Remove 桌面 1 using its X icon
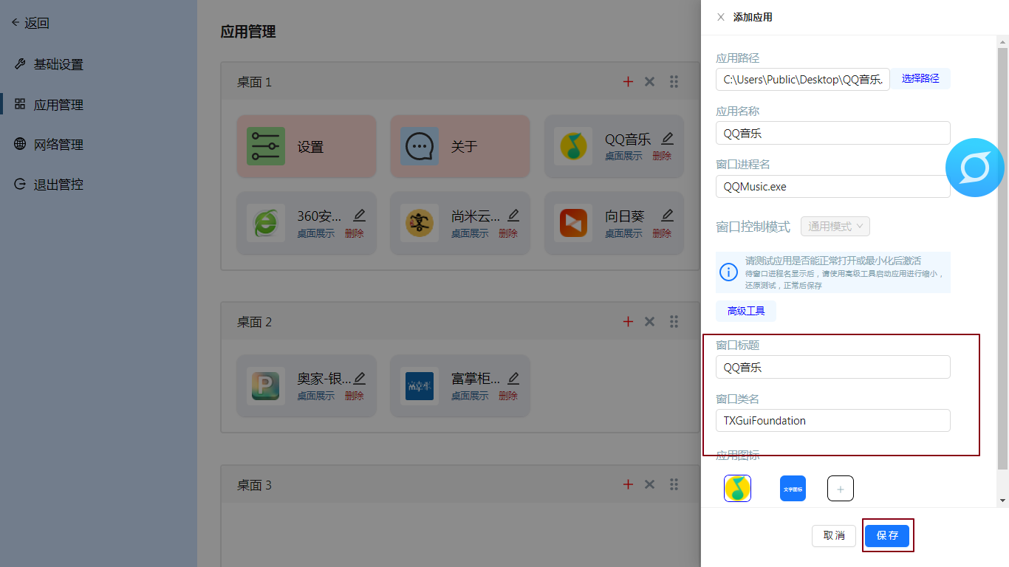The height and width of the screenshot is (567, 1009). 650,82
